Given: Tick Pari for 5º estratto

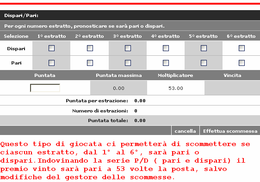Looking at the screenshot, I should coord(204,63).
